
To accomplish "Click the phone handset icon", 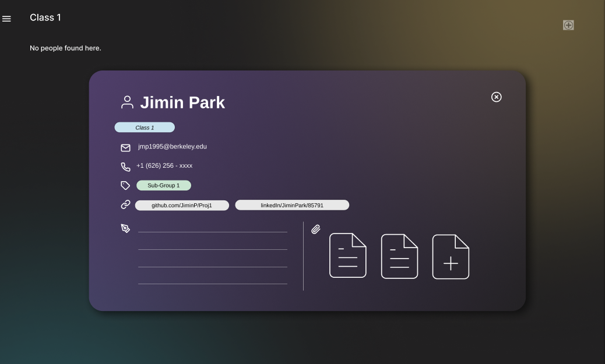I will click(125, 167).
